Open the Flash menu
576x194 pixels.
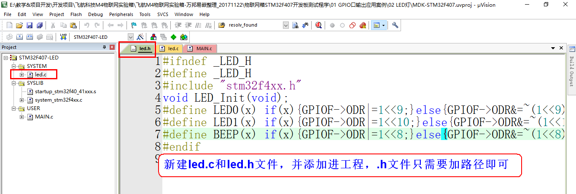coord(76,14)
